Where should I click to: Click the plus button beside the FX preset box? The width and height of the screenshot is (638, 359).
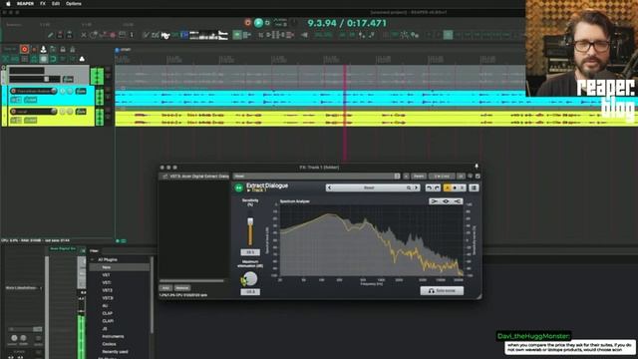[x=406, y=177]
